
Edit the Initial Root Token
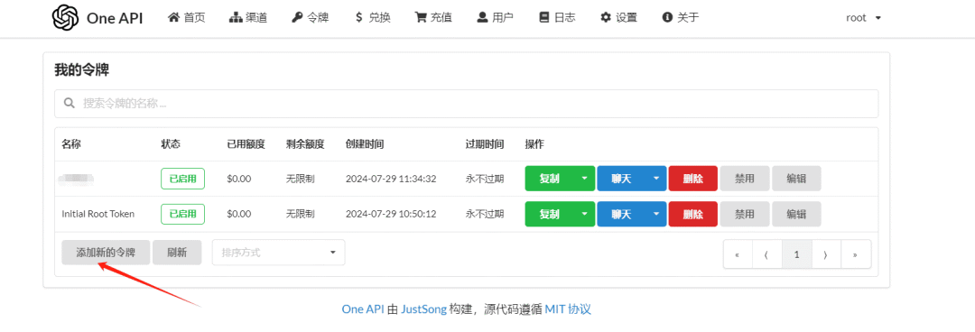pos(796,214)
